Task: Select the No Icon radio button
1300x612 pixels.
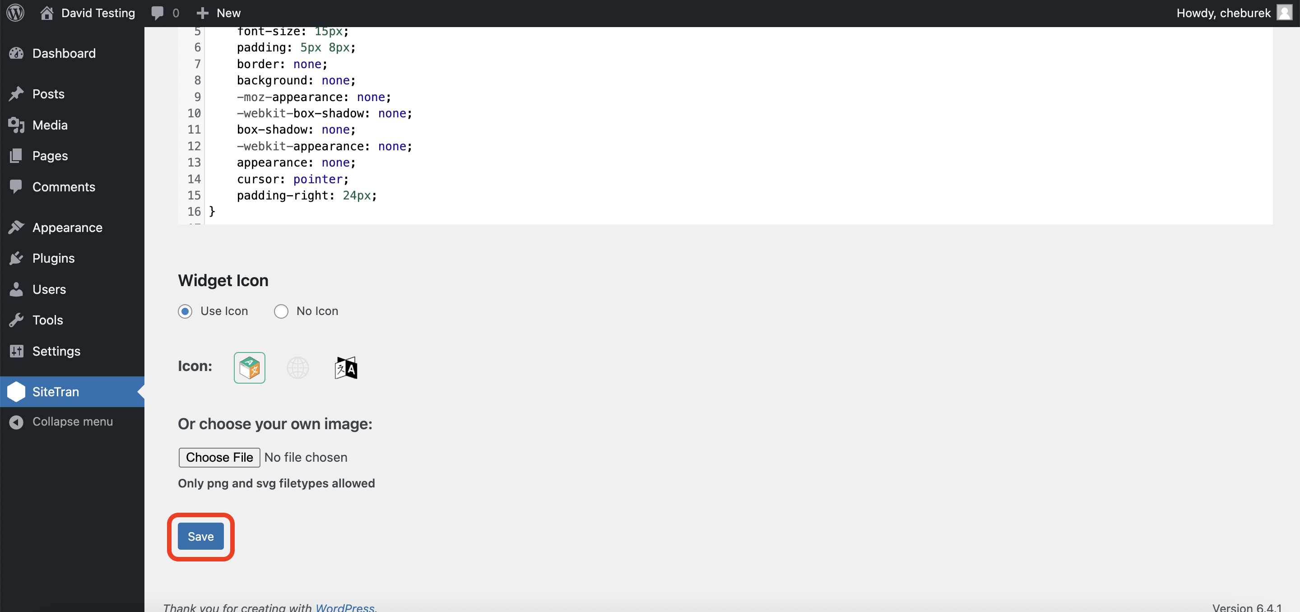Action: (281, 311)
